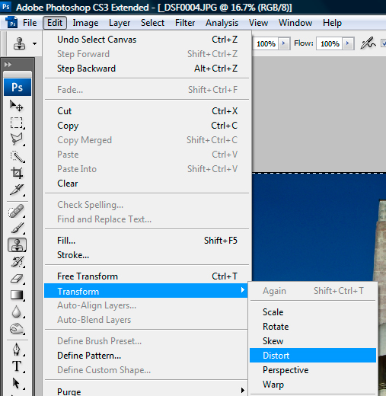Open the View menu

258,23
